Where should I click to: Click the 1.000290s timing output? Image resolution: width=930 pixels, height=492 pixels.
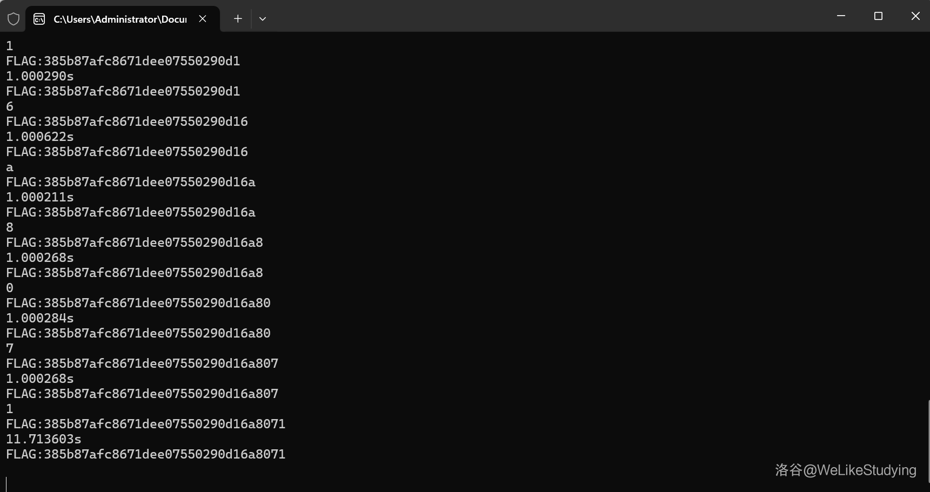(x=40, y=76)
